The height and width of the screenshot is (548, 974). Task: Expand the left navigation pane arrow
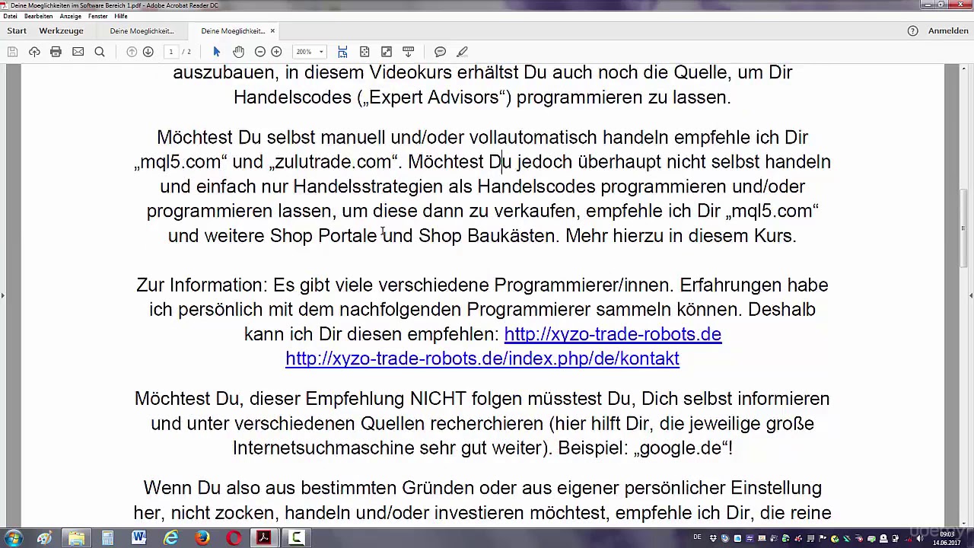tap(3, 295)
